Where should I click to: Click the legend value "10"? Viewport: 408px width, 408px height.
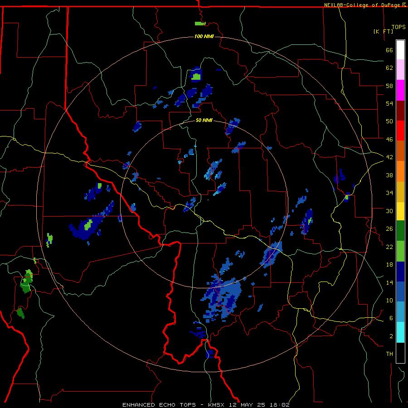[x=389, y=300]
